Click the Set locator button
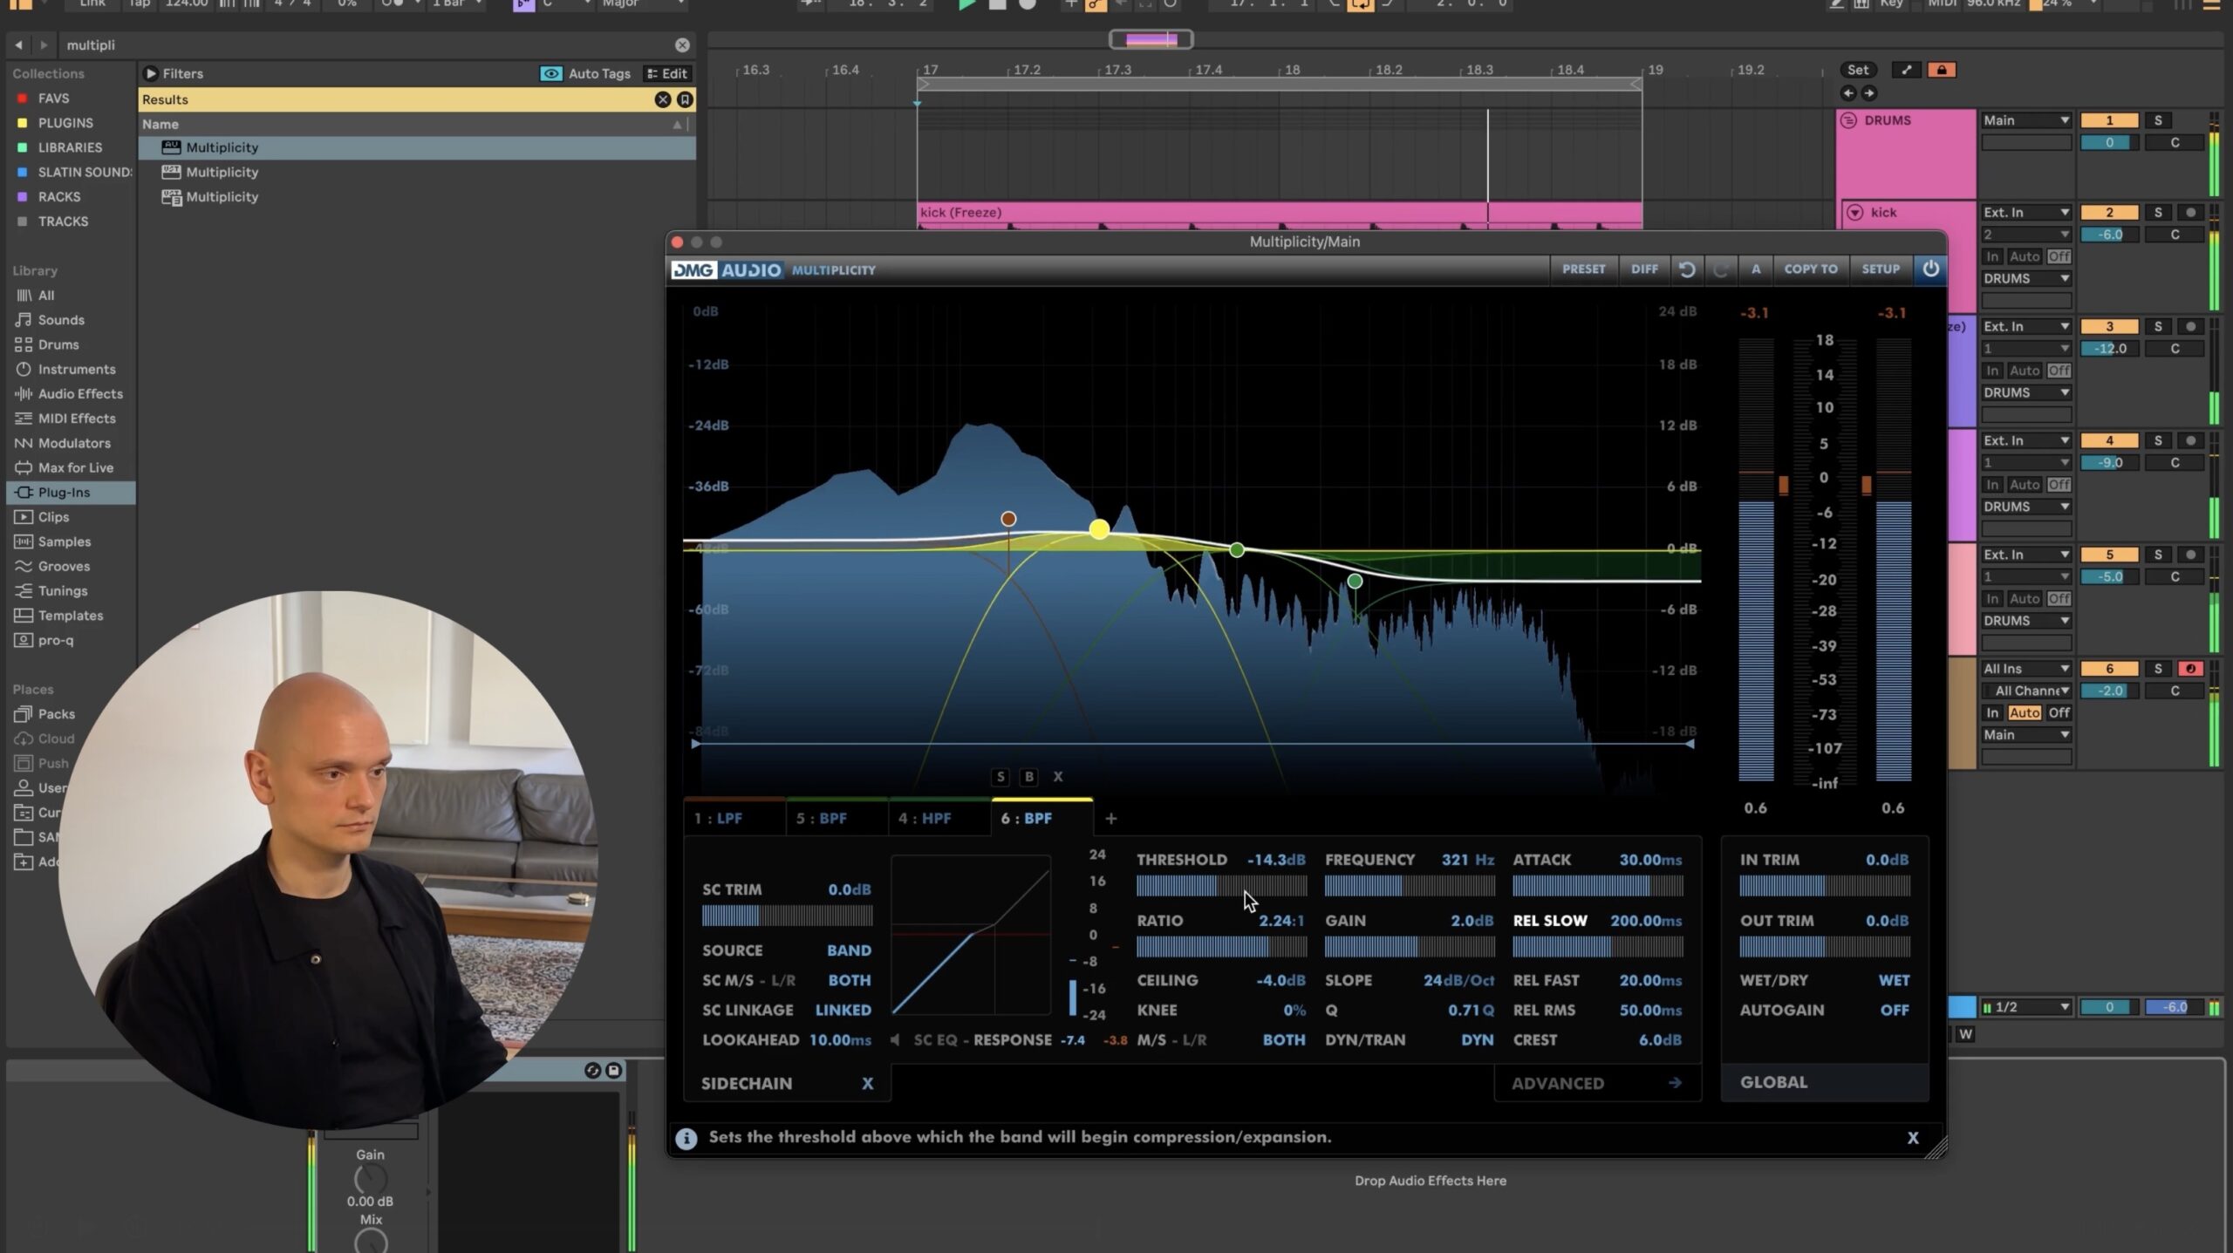Image resolution: width=2233 pixels, height=1253 pixels. (x=1858, y=70)
